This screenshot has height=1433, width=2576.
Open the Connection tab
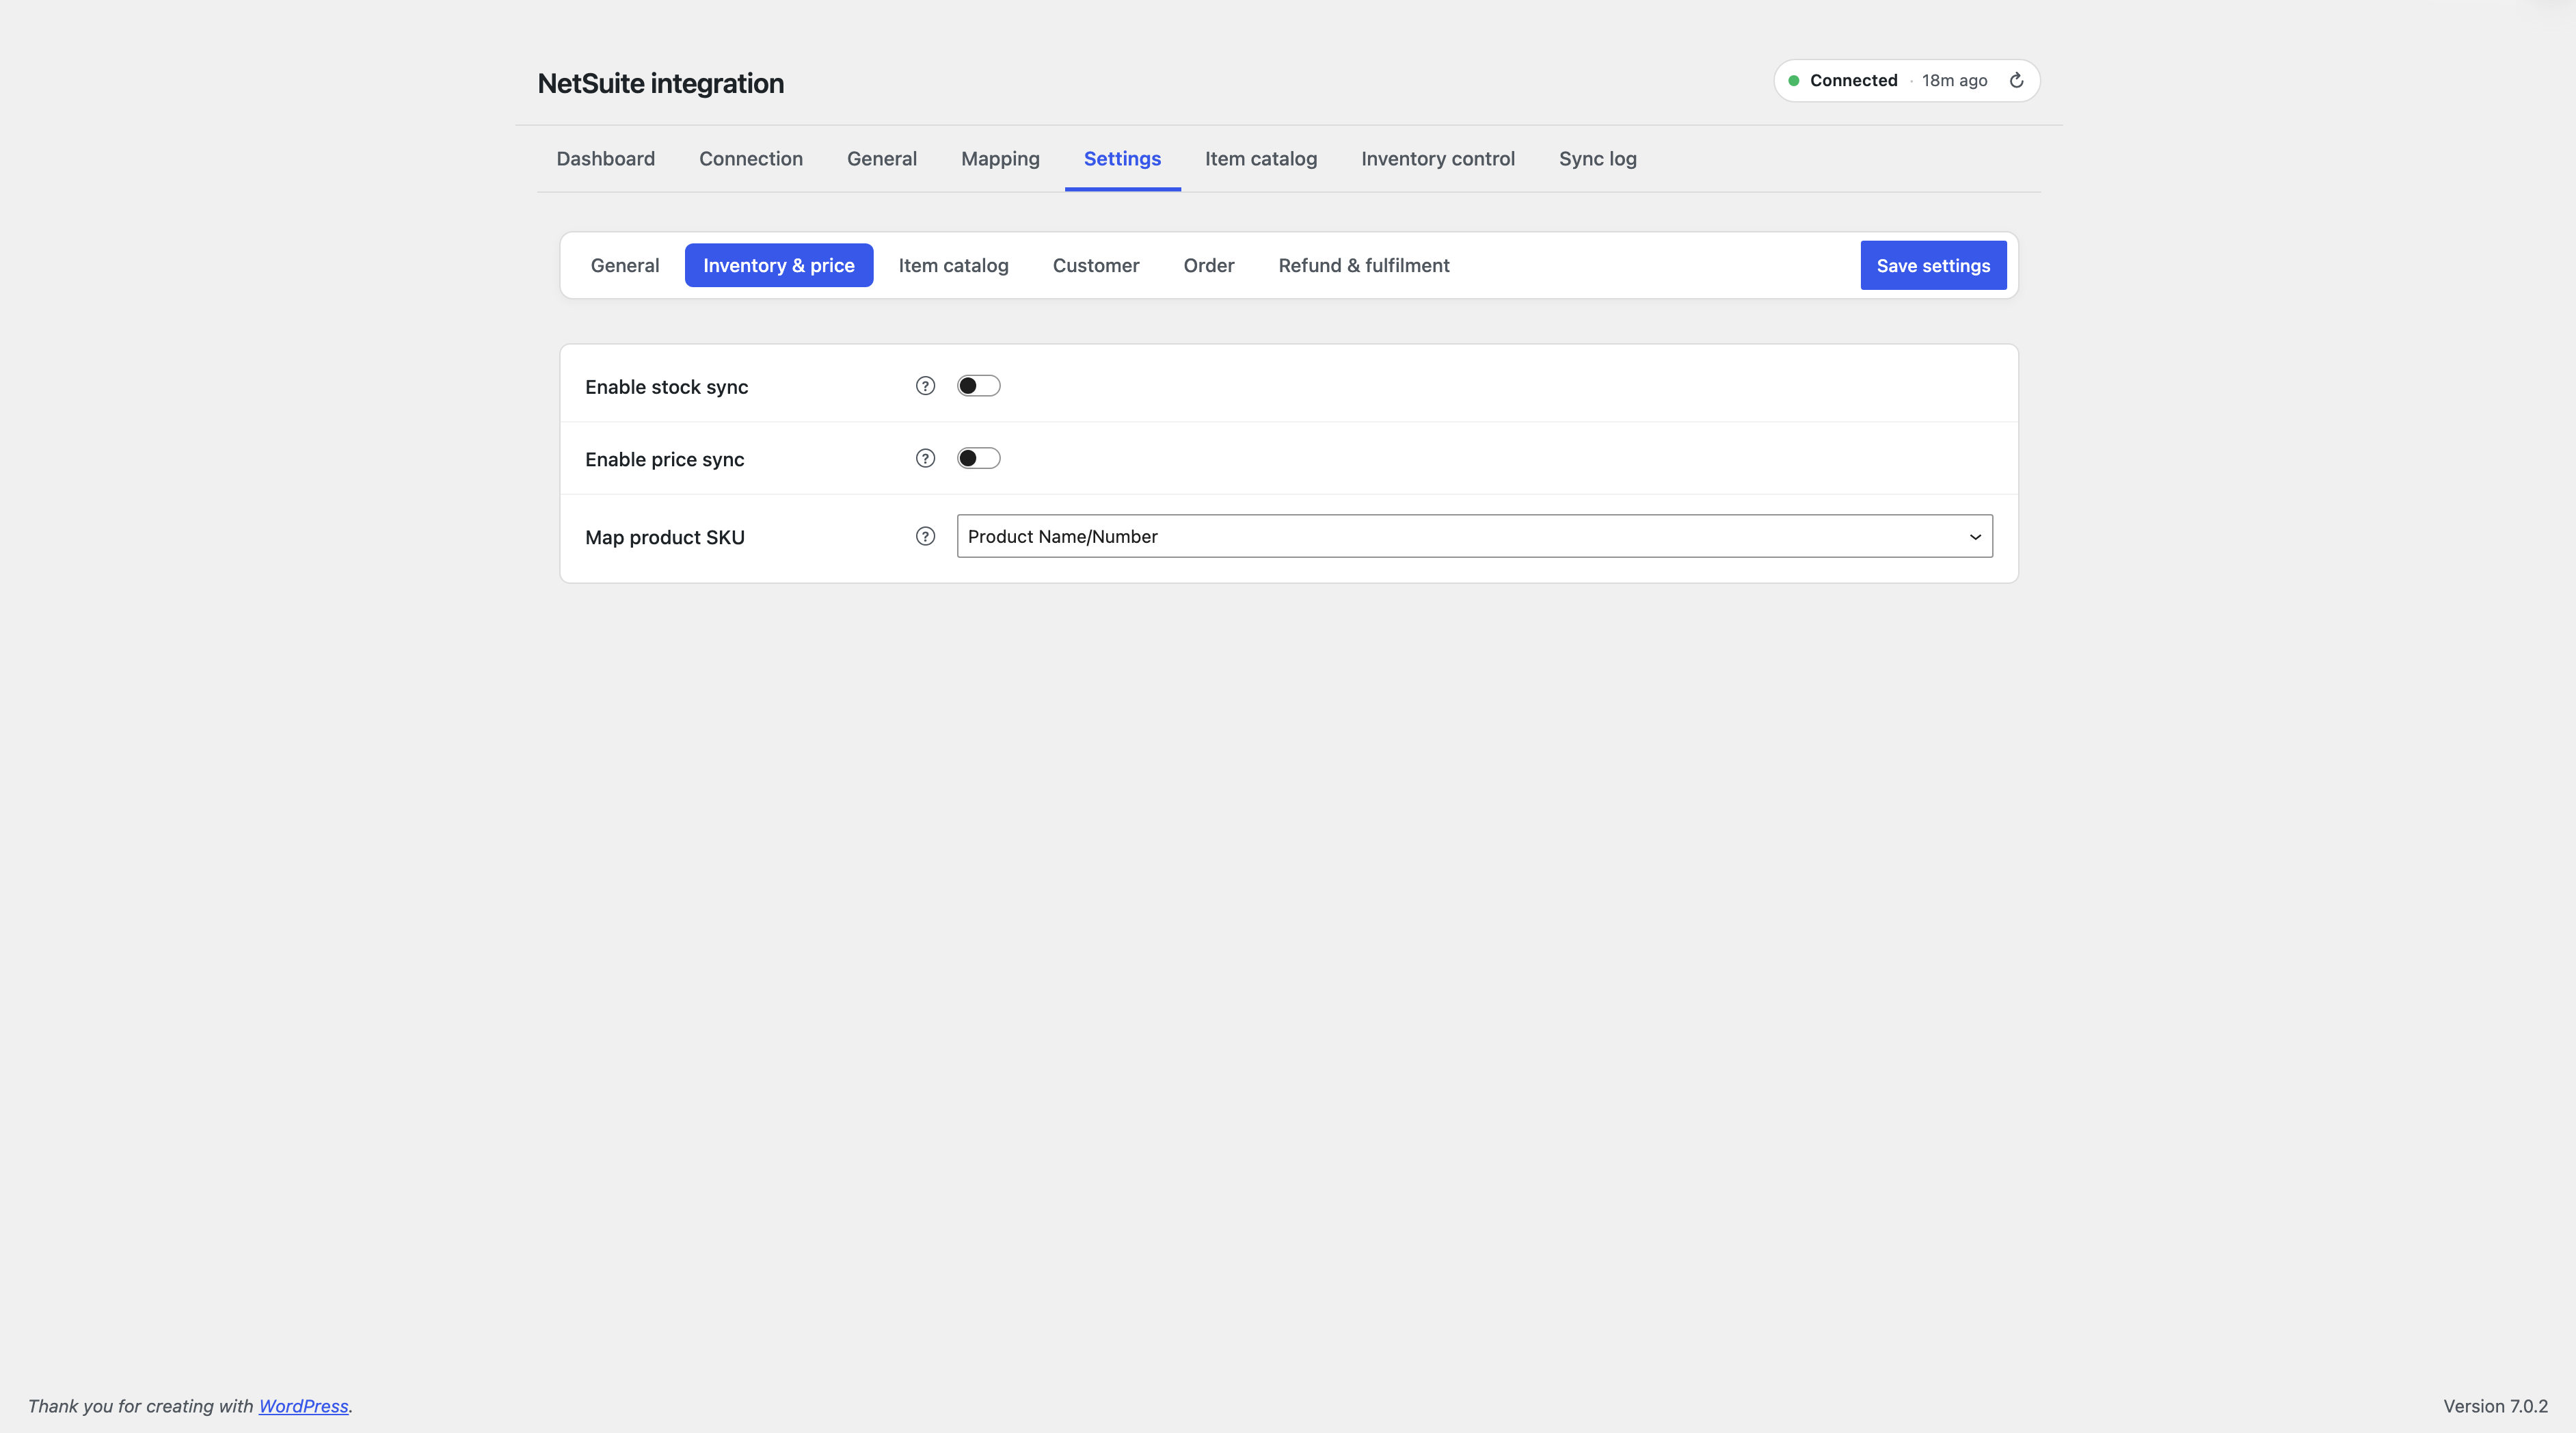coord(751,159)
